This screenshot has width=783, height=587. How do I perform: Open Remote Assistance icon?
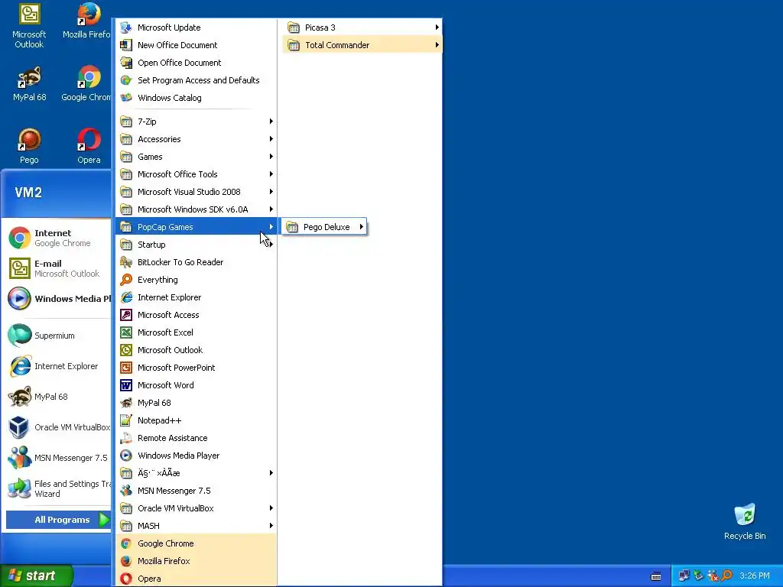[x=126, y=438]
